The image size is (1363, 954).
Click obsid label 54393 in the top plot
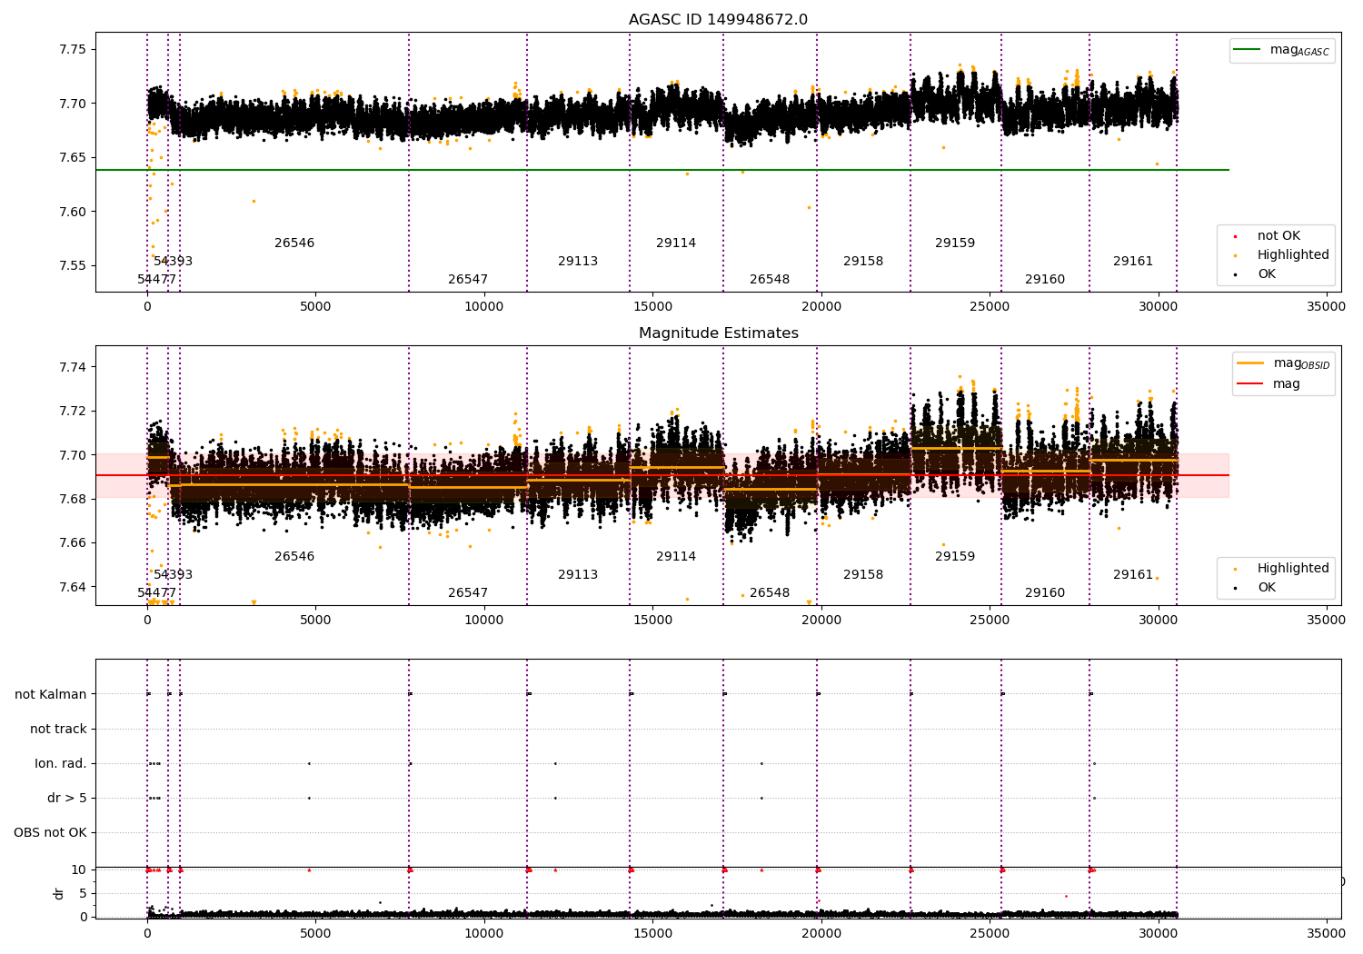tap(173, 262)
